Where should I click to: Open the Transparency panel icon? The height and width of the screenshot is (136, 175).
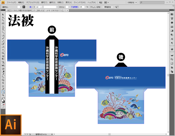pos(172,35)
